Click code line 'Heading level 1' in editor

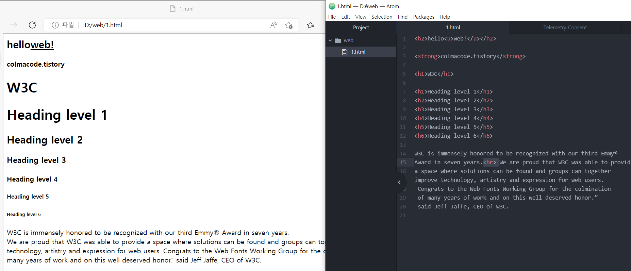tap(453, 92)
